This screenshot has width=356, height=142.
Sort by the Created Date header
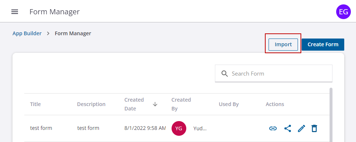[x=134, y=104]
